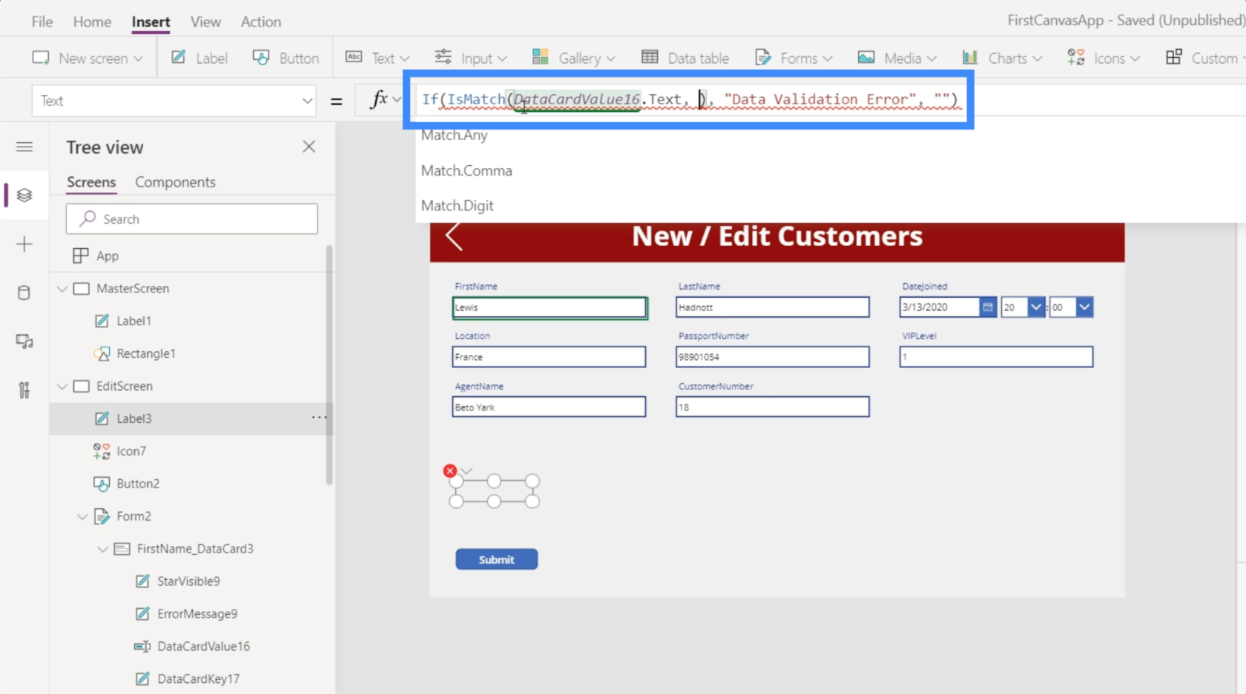The image size is (1246, 694).
Task: Open the File menu
Action: click(x=42, y=21)
